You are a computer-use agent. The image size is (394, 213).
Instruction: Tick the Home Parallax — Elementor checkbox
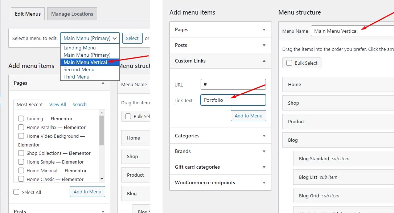click(x=21, y=127)
